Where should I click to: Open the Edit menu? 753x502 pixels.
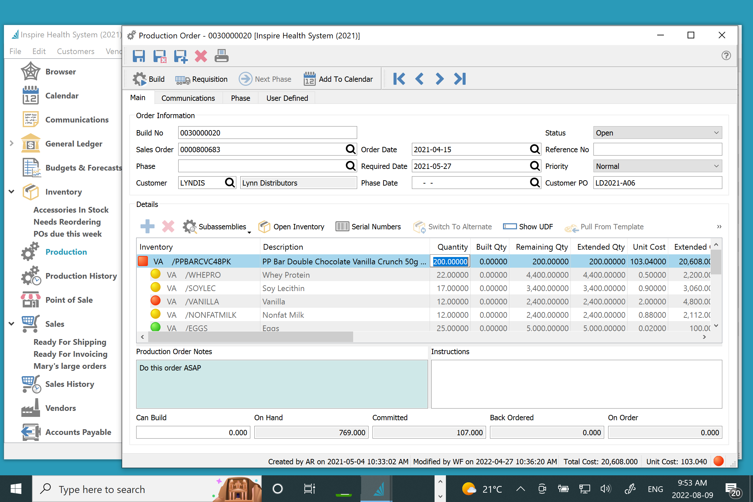(39, 51)
